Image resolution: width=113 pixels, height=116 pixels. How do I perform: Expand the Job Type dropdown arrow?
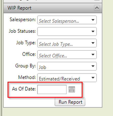[93, 43]
